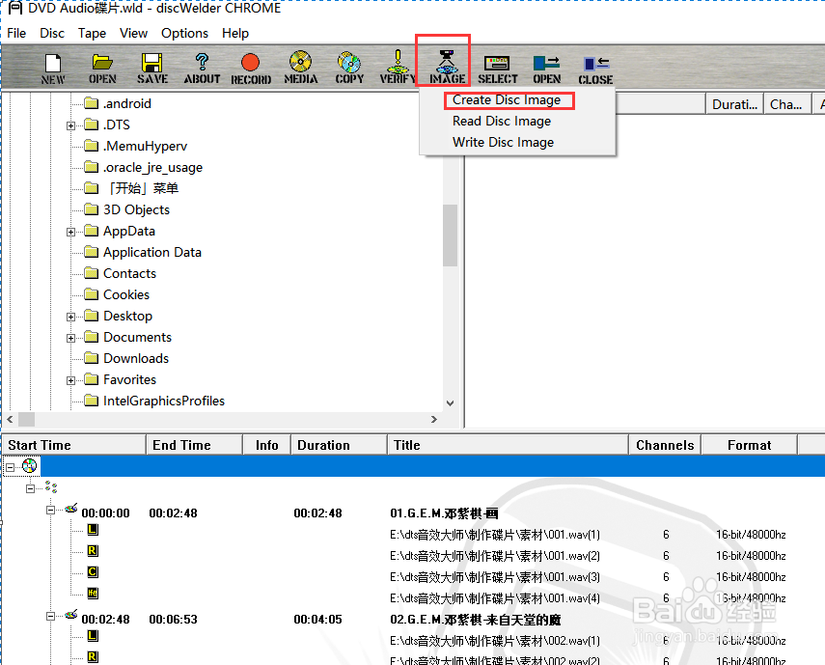Click the horizontal scrollbar right arrow
The image size is (825, 665).
click(x=433, y=419)
